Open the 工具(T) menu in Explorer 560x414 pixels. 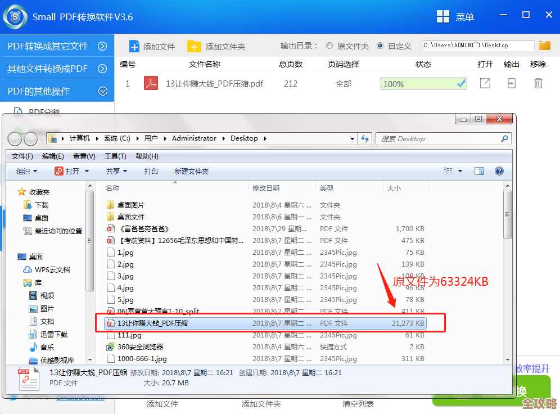(115, 156)
